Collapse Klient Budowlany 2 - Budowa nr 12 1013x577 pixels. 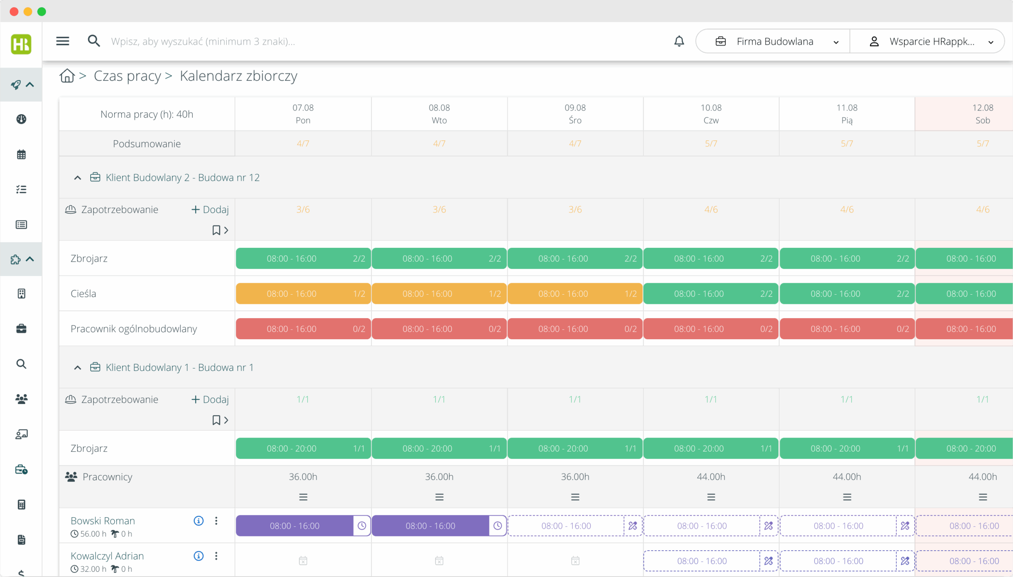pos(78,178)
